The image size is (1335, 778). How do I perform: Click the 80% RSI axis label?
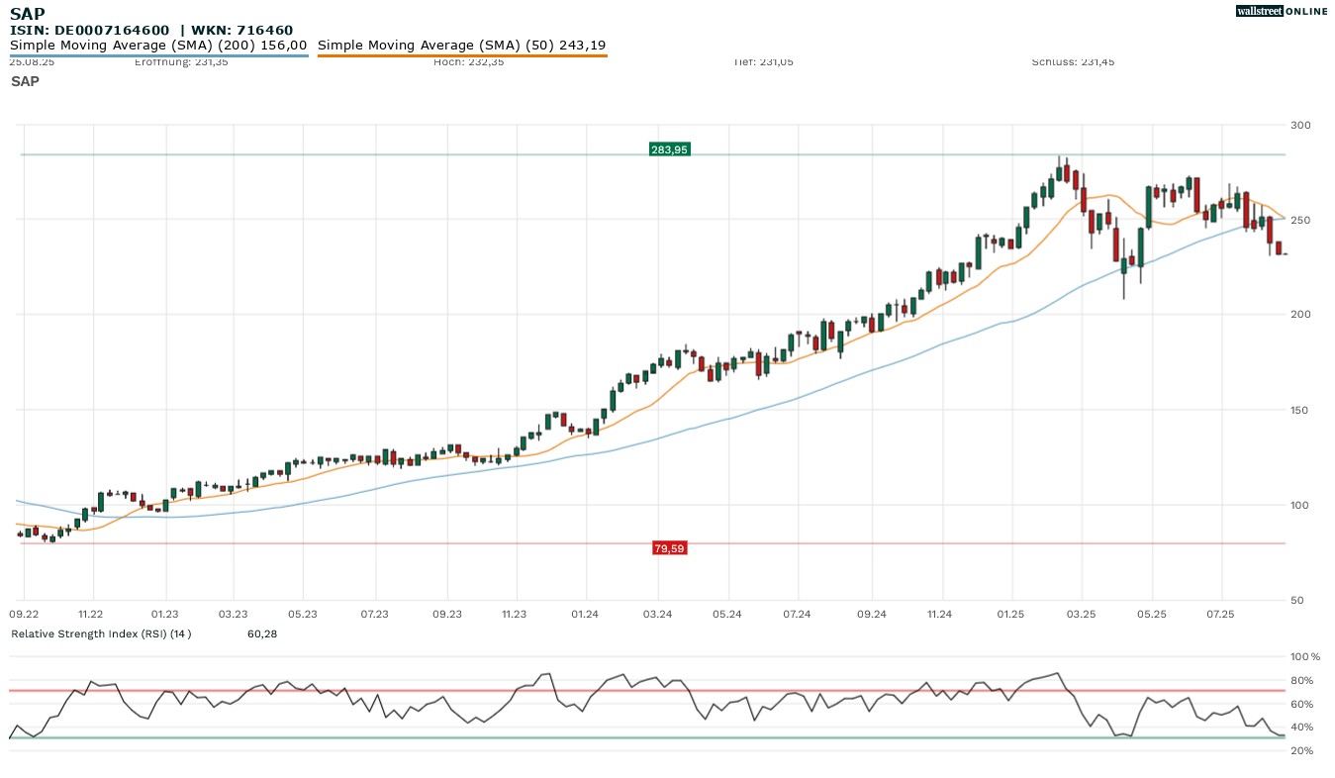[x=1304, y=681]
